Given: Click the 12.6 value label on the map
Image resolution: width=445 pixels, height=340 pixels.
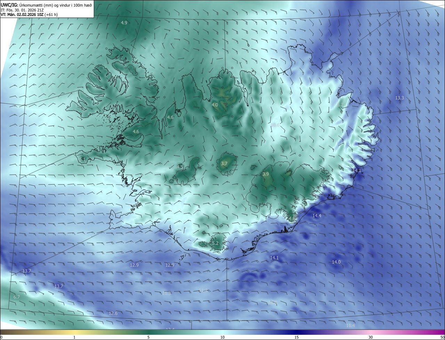Looking at the screenshot, I should [113, 313].
